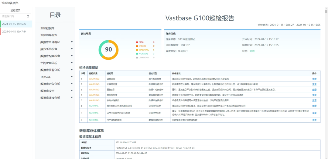Click the red FATAL legend marker
The image size is (328, 159).
click(137, 42)
